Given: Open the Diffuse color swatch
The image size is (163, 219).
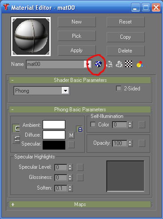Looking at the screenshot, I should point(54,135).
